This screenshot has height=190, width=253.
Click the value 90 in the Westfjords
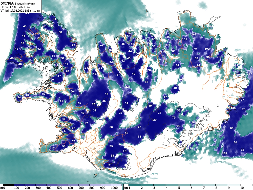[x=34, y=34]
